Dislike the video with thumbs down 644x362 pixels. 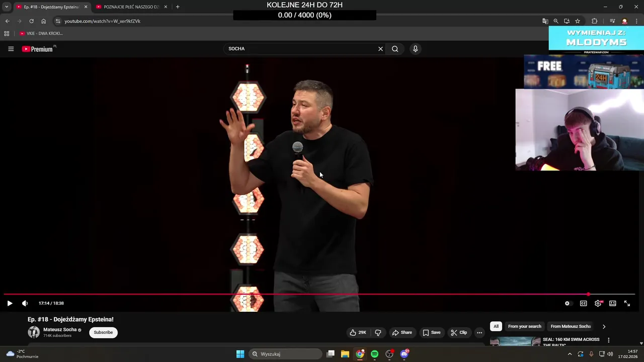tap(378, 332)
